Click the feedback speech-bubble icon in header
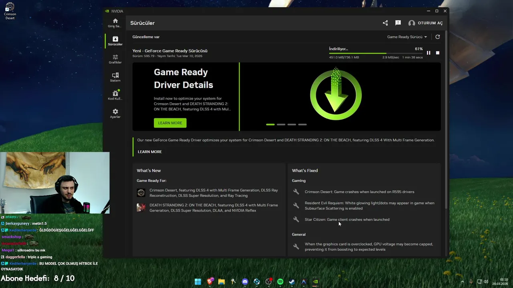Screen dimensions: 513x288 pyautogui.click(x=398, y=23)
